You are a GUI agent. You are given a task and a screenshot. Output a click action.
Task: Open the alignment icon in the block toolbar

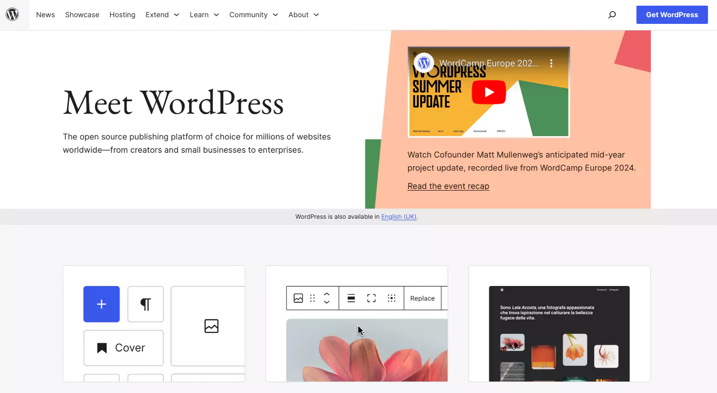tap(351, 298)
